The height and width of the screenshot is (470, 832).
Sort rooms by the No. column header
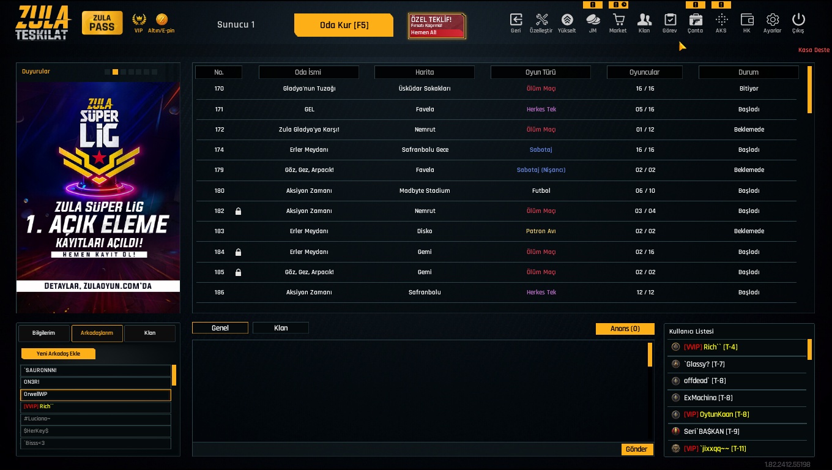(x=219, y=72)
